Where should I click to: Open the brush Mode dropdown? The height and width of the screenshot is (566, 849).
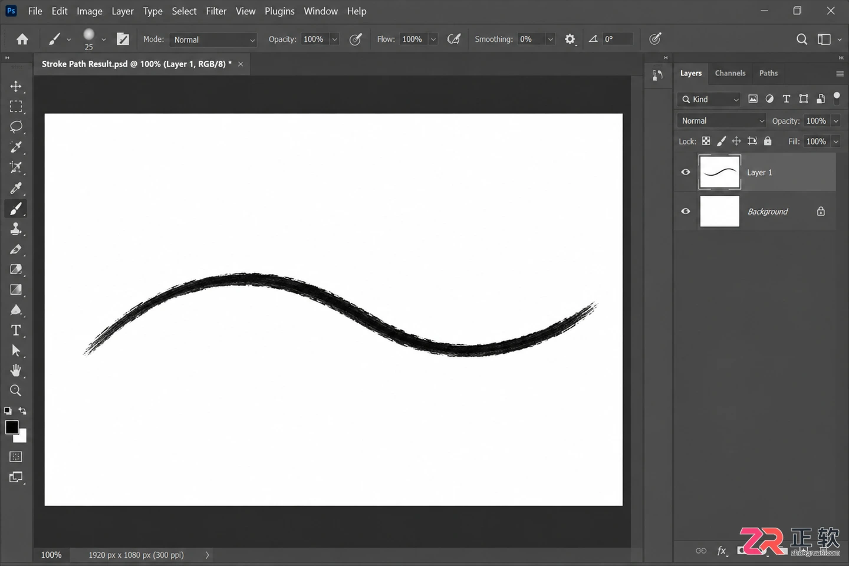(213, 40)
